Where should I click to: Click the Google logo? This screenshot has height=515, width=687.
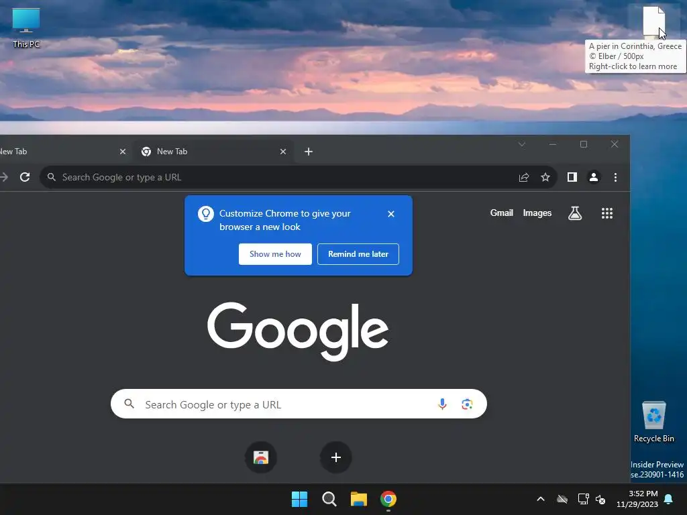point(298,331)
